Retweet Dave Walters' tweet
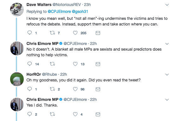 tap(52, 33)
